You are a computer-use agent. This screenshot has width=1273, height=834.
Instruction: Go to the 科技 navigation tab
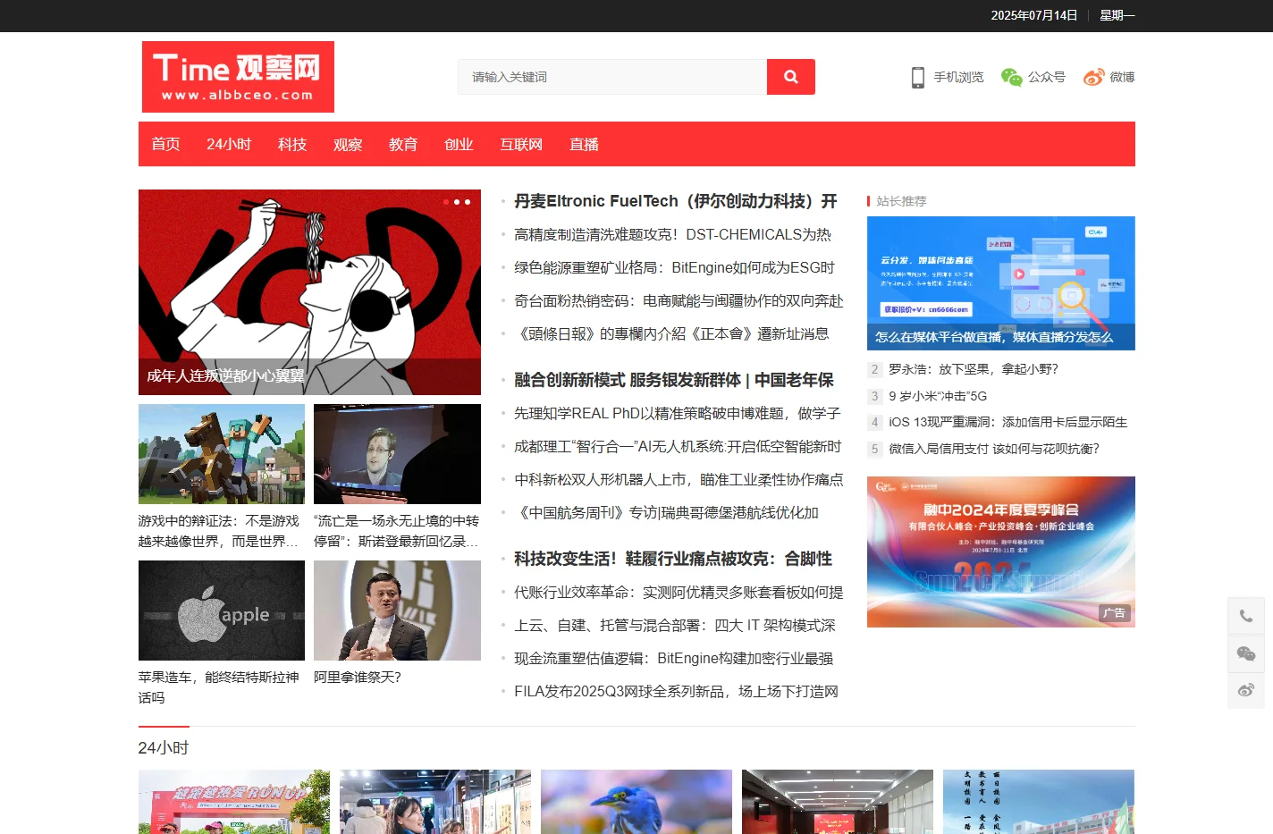[292, 144]
